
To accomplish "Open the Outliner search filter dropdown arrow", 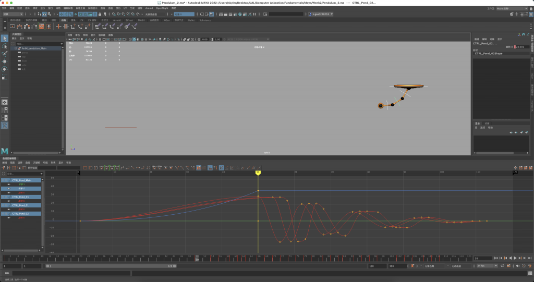I will (62, 44).
